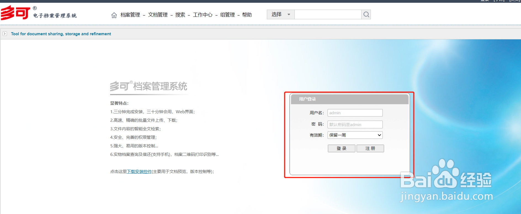Click feature line 3.文件内容的智能全文检索
Viewport: 521px width, 214px height.
coord(135,129)
